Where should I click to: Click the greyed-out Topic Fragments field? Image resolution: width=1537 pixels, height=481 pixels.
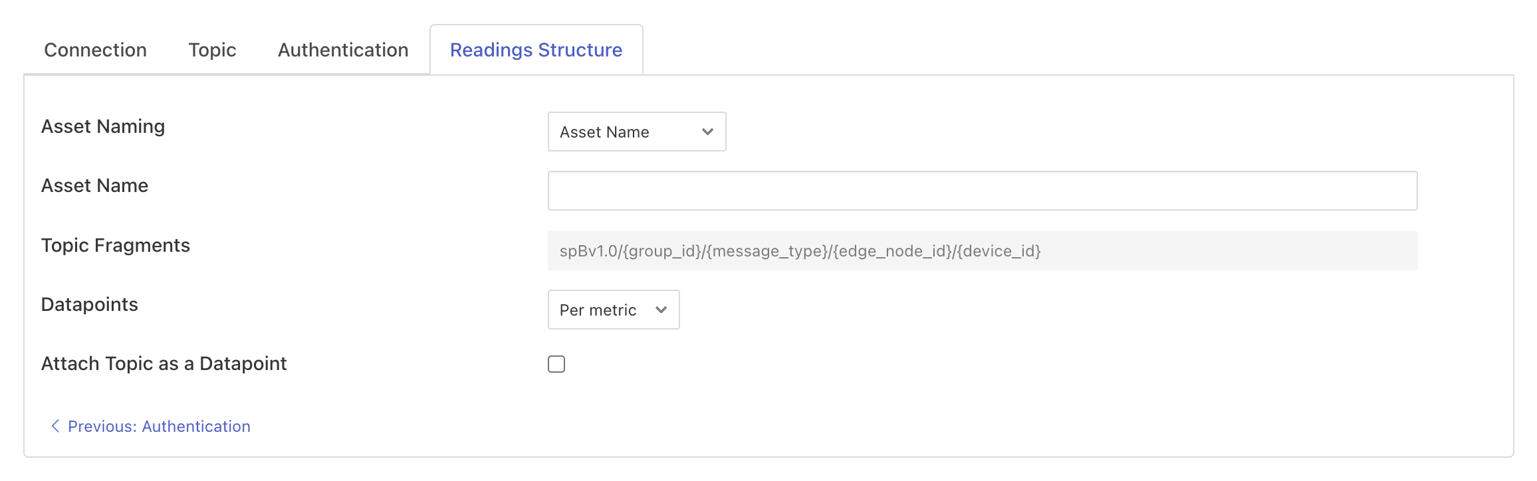pos(982,250)
